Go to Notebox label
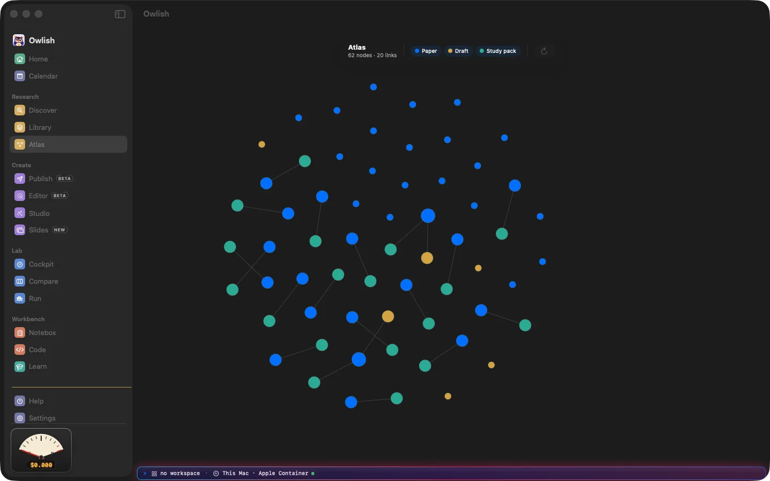770x481 pixels. pyautogui.click(x=42, y=332)
